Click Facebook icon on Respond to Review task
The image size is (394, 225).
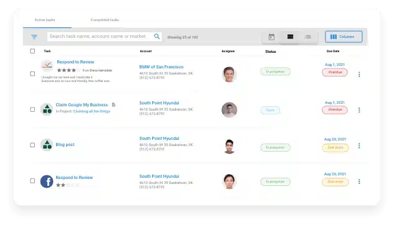pos(47,181)
